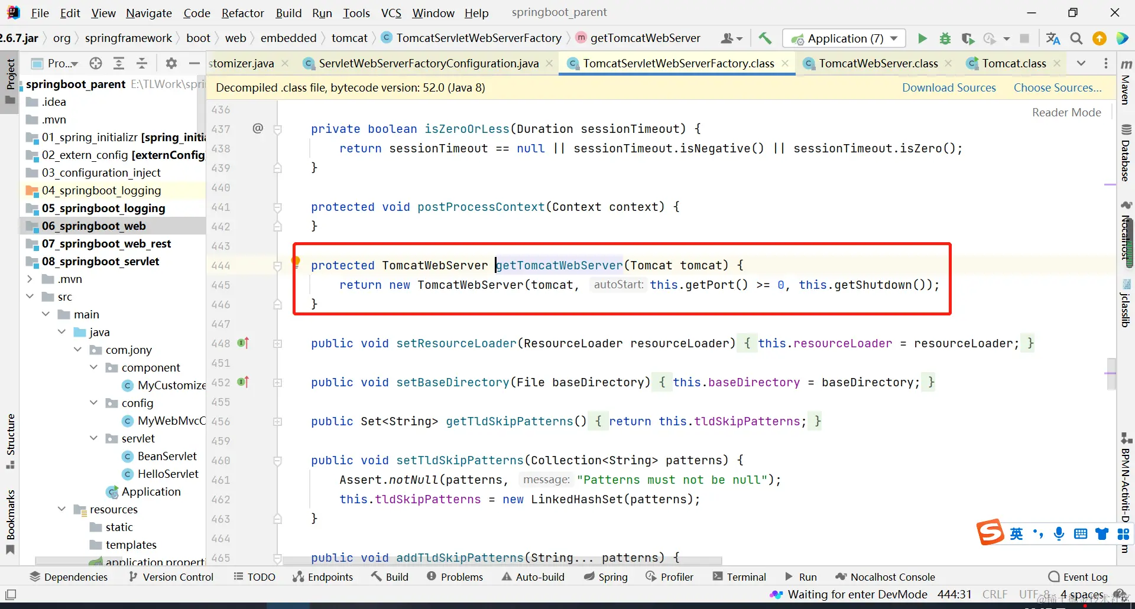Click the override gutter icon at line 448
Image resolution: width=1135 pixels, height=609 pixels.
244,343
